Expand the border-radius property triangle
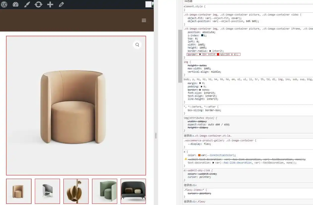Screen dimensions: 313x205 click(210, 51)
